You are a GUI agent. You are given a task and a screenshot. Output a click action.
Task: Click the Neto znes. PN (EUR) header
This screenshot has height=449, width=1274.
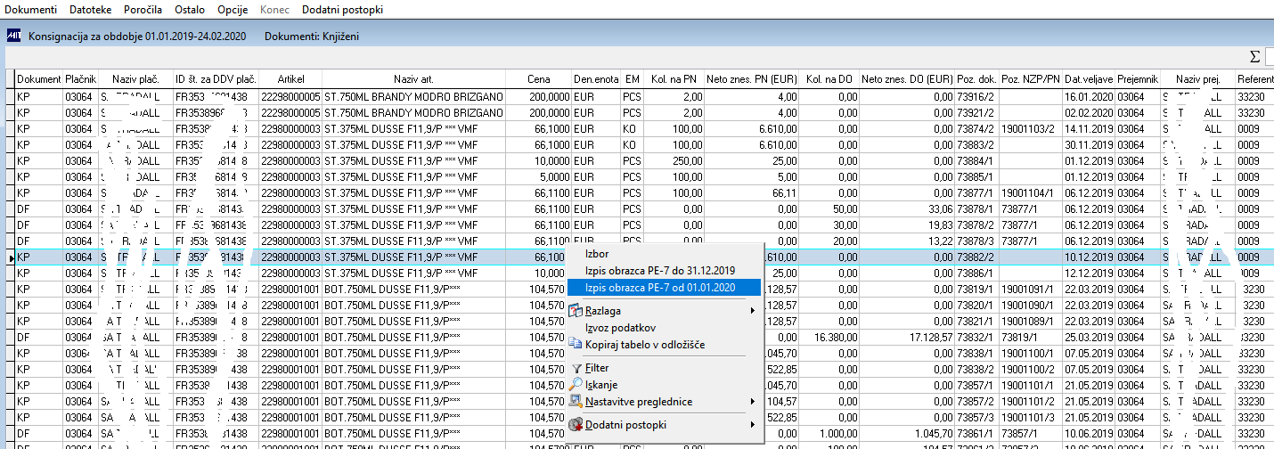point(751,79)
